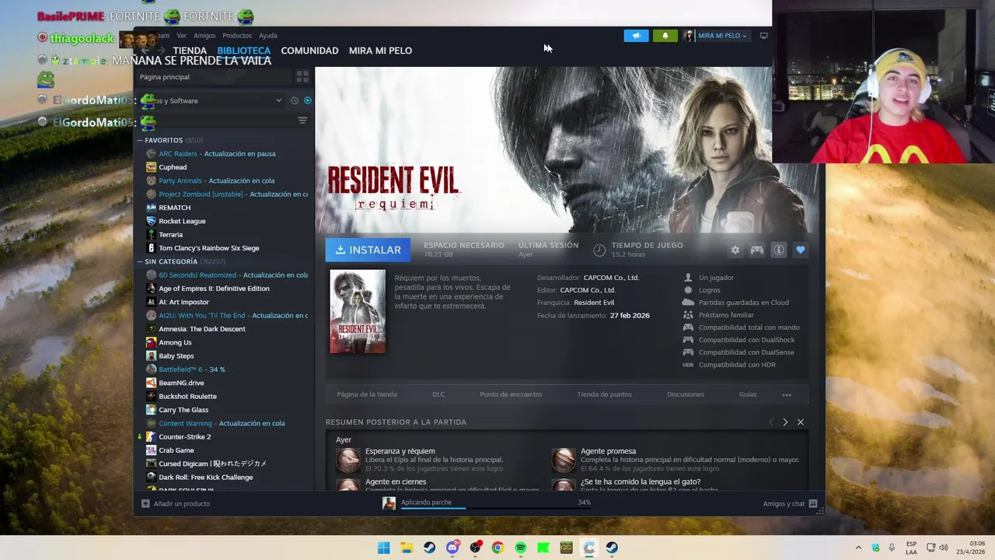Screen dimensions: 995x560
Task: Open Google Chrome from the taskbar
Action: [x=497, y=548]
